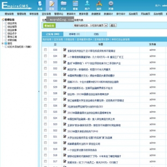Open the 系统 (System) globe icon menu
Image resolution: width=167 pixels, height=167 pixels.
click(x=40, y=6)
